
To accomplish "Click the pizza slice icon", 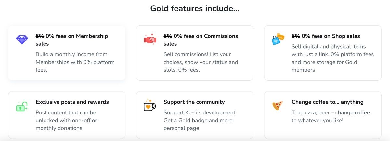I will [278, 105].
